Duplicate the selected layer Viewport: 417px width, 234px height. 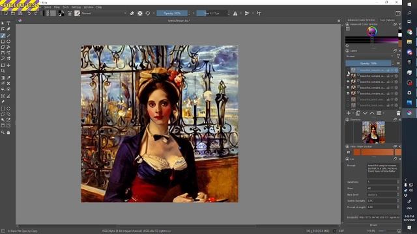(x=358, y=113)
